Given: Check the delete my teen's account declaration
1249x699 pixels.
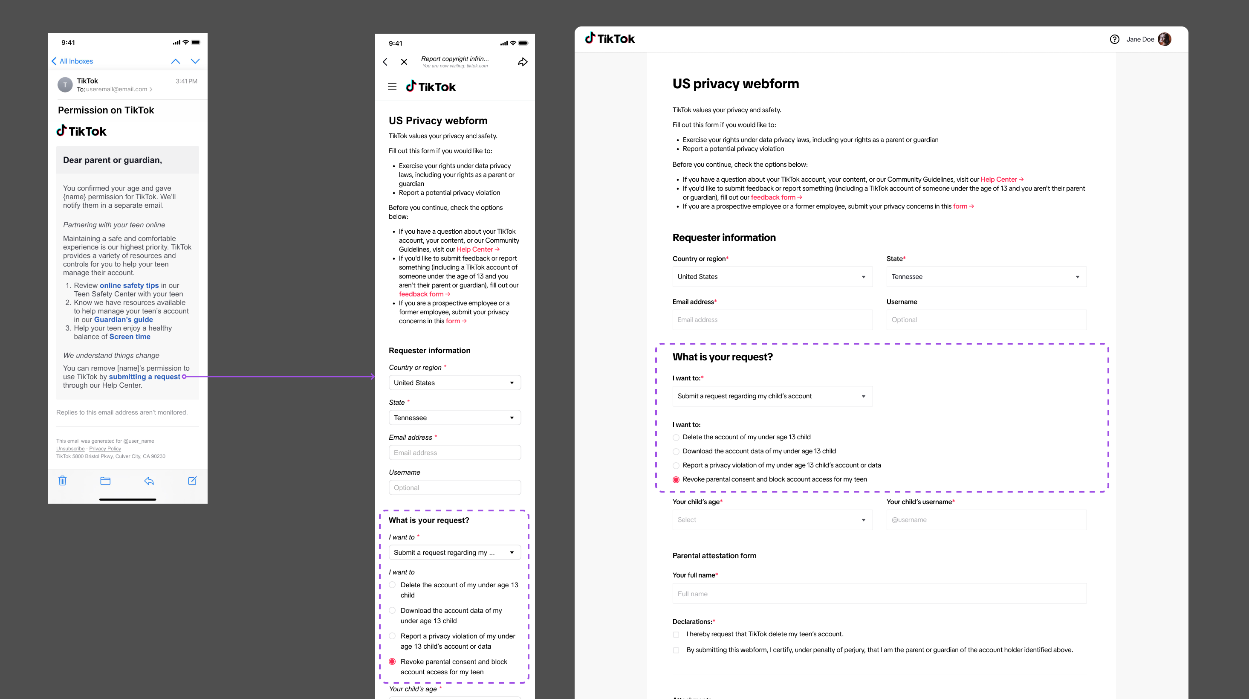Looking at the screenshot, I should point(676,635).
